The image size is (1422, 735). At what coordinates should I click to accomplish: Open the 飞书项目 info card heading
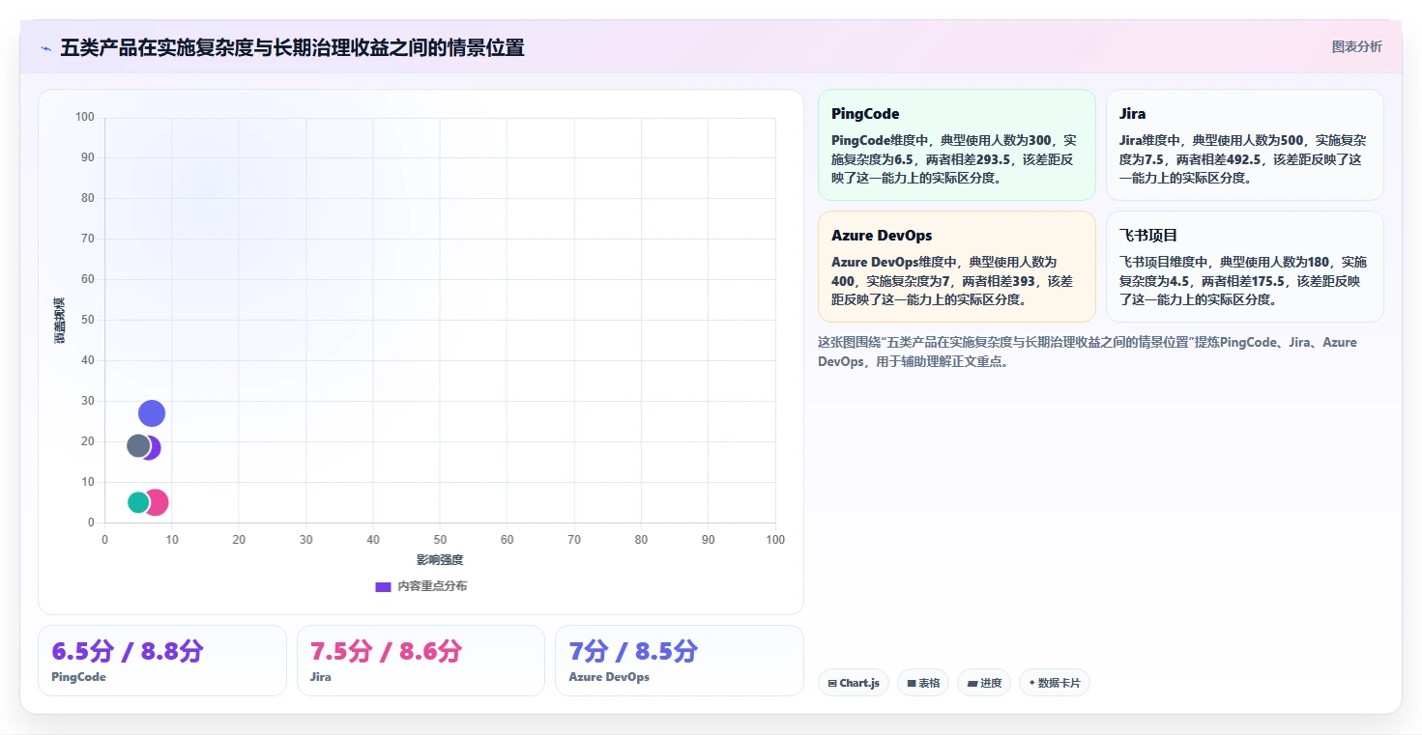[x=1148, y=235]
